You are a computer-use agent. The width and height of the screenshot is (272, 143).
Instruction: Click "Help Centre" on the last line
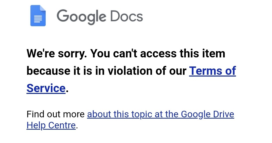click(x=51, y=125)
